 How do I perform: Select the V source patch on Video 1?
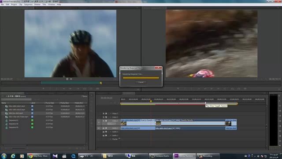point(99,123)
